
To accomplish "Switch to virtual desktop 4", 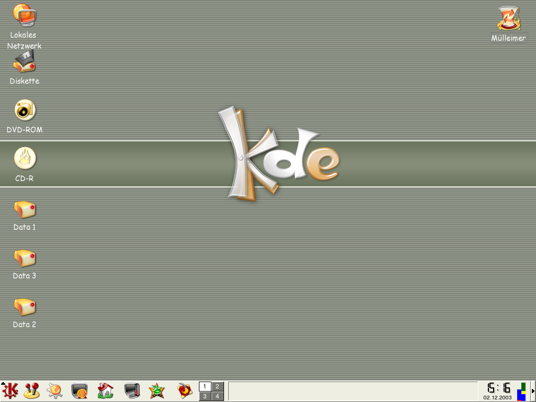I will point(217,396).
